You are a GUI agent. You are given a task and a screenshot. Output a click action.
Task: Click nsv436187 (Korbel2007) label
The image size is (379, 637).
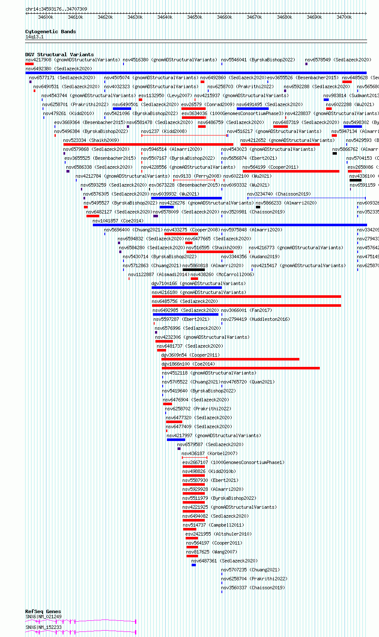pos(210,453)
